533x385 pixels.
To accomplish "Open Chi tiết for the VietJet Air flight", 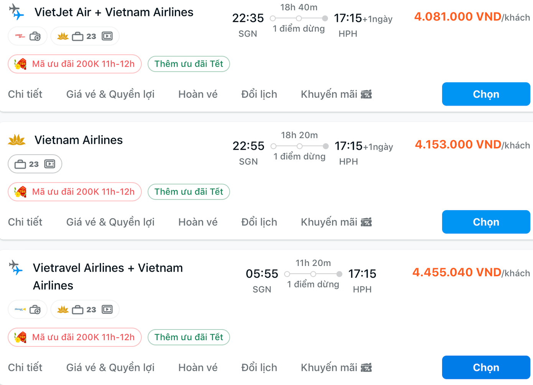I will click(25, 94).
